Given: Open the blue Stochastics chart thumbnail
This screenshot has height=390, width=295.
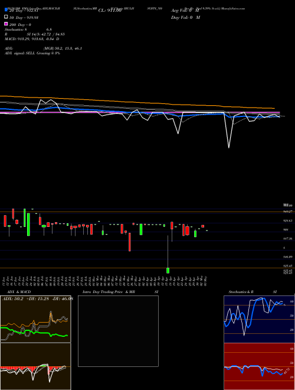Looking at the screenshot, I should point(259,319).
